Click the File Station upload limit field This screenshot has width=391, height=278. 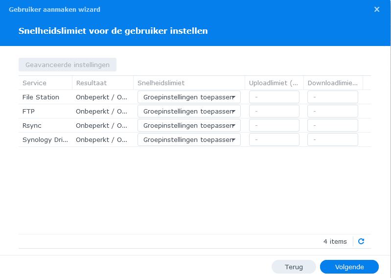tap(274, 97)
